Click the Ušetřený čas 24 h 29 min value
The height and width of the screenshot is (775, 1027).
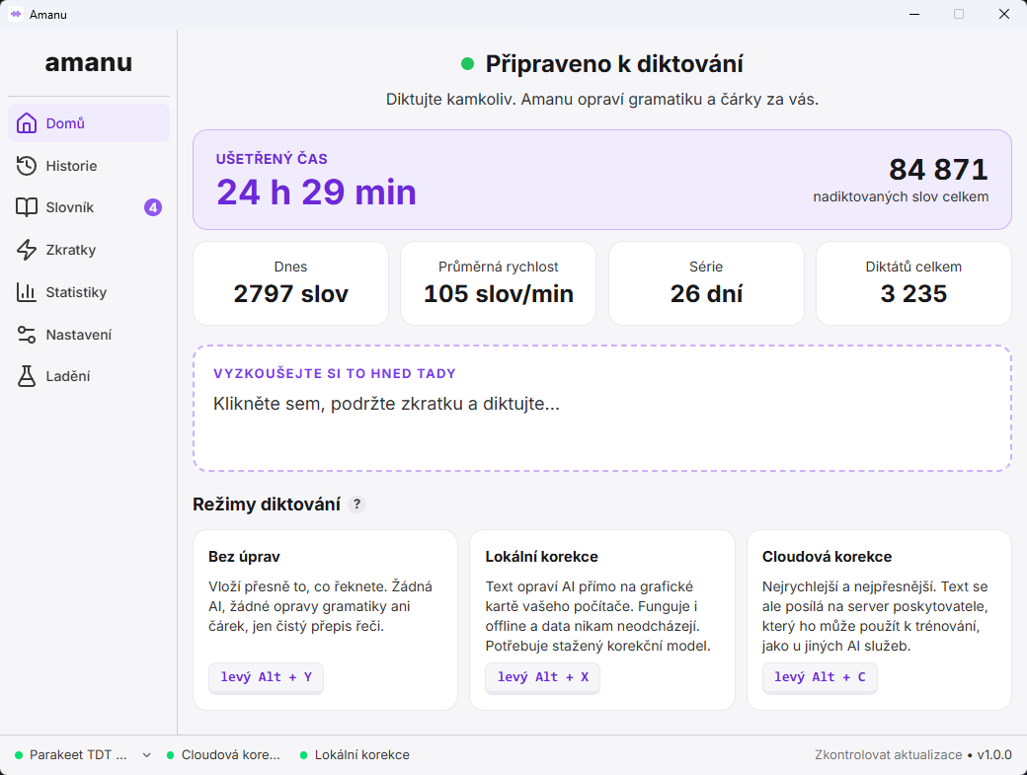(x=316, y=193)
